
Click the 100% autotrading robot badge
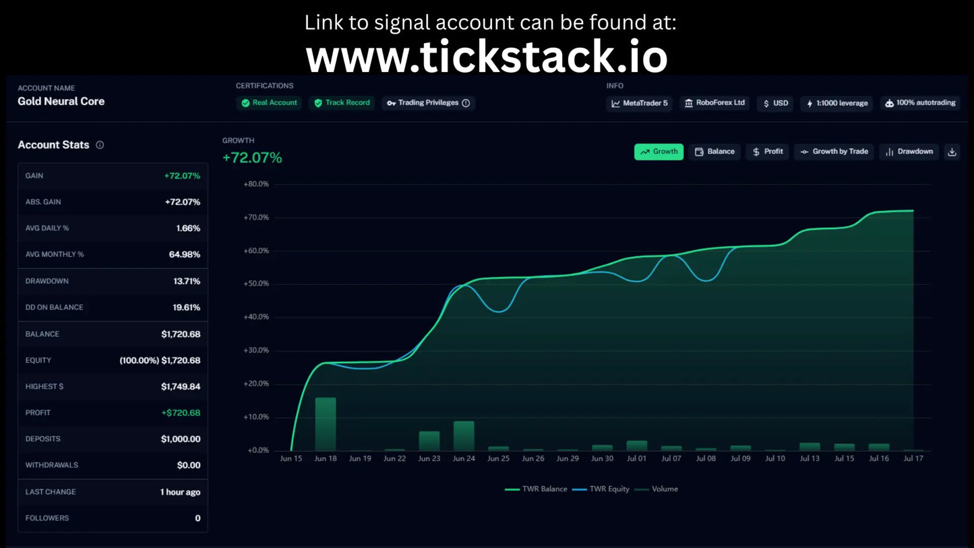920,103
